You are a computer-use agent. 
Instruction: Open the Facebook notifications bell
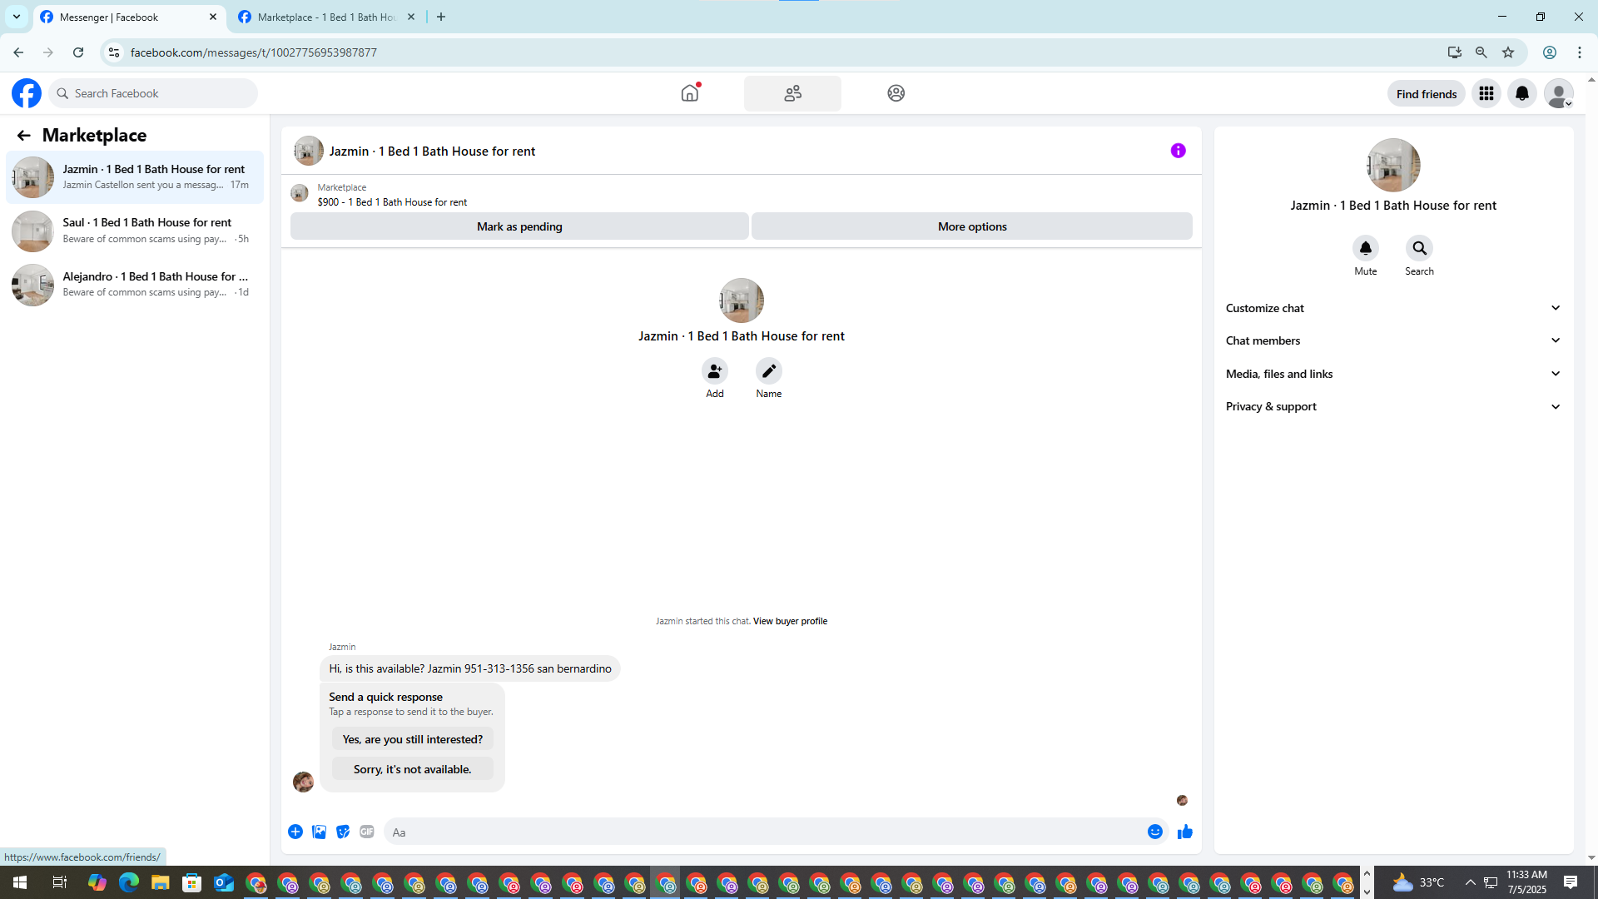pyautogui.click(x=1521, y=93)
